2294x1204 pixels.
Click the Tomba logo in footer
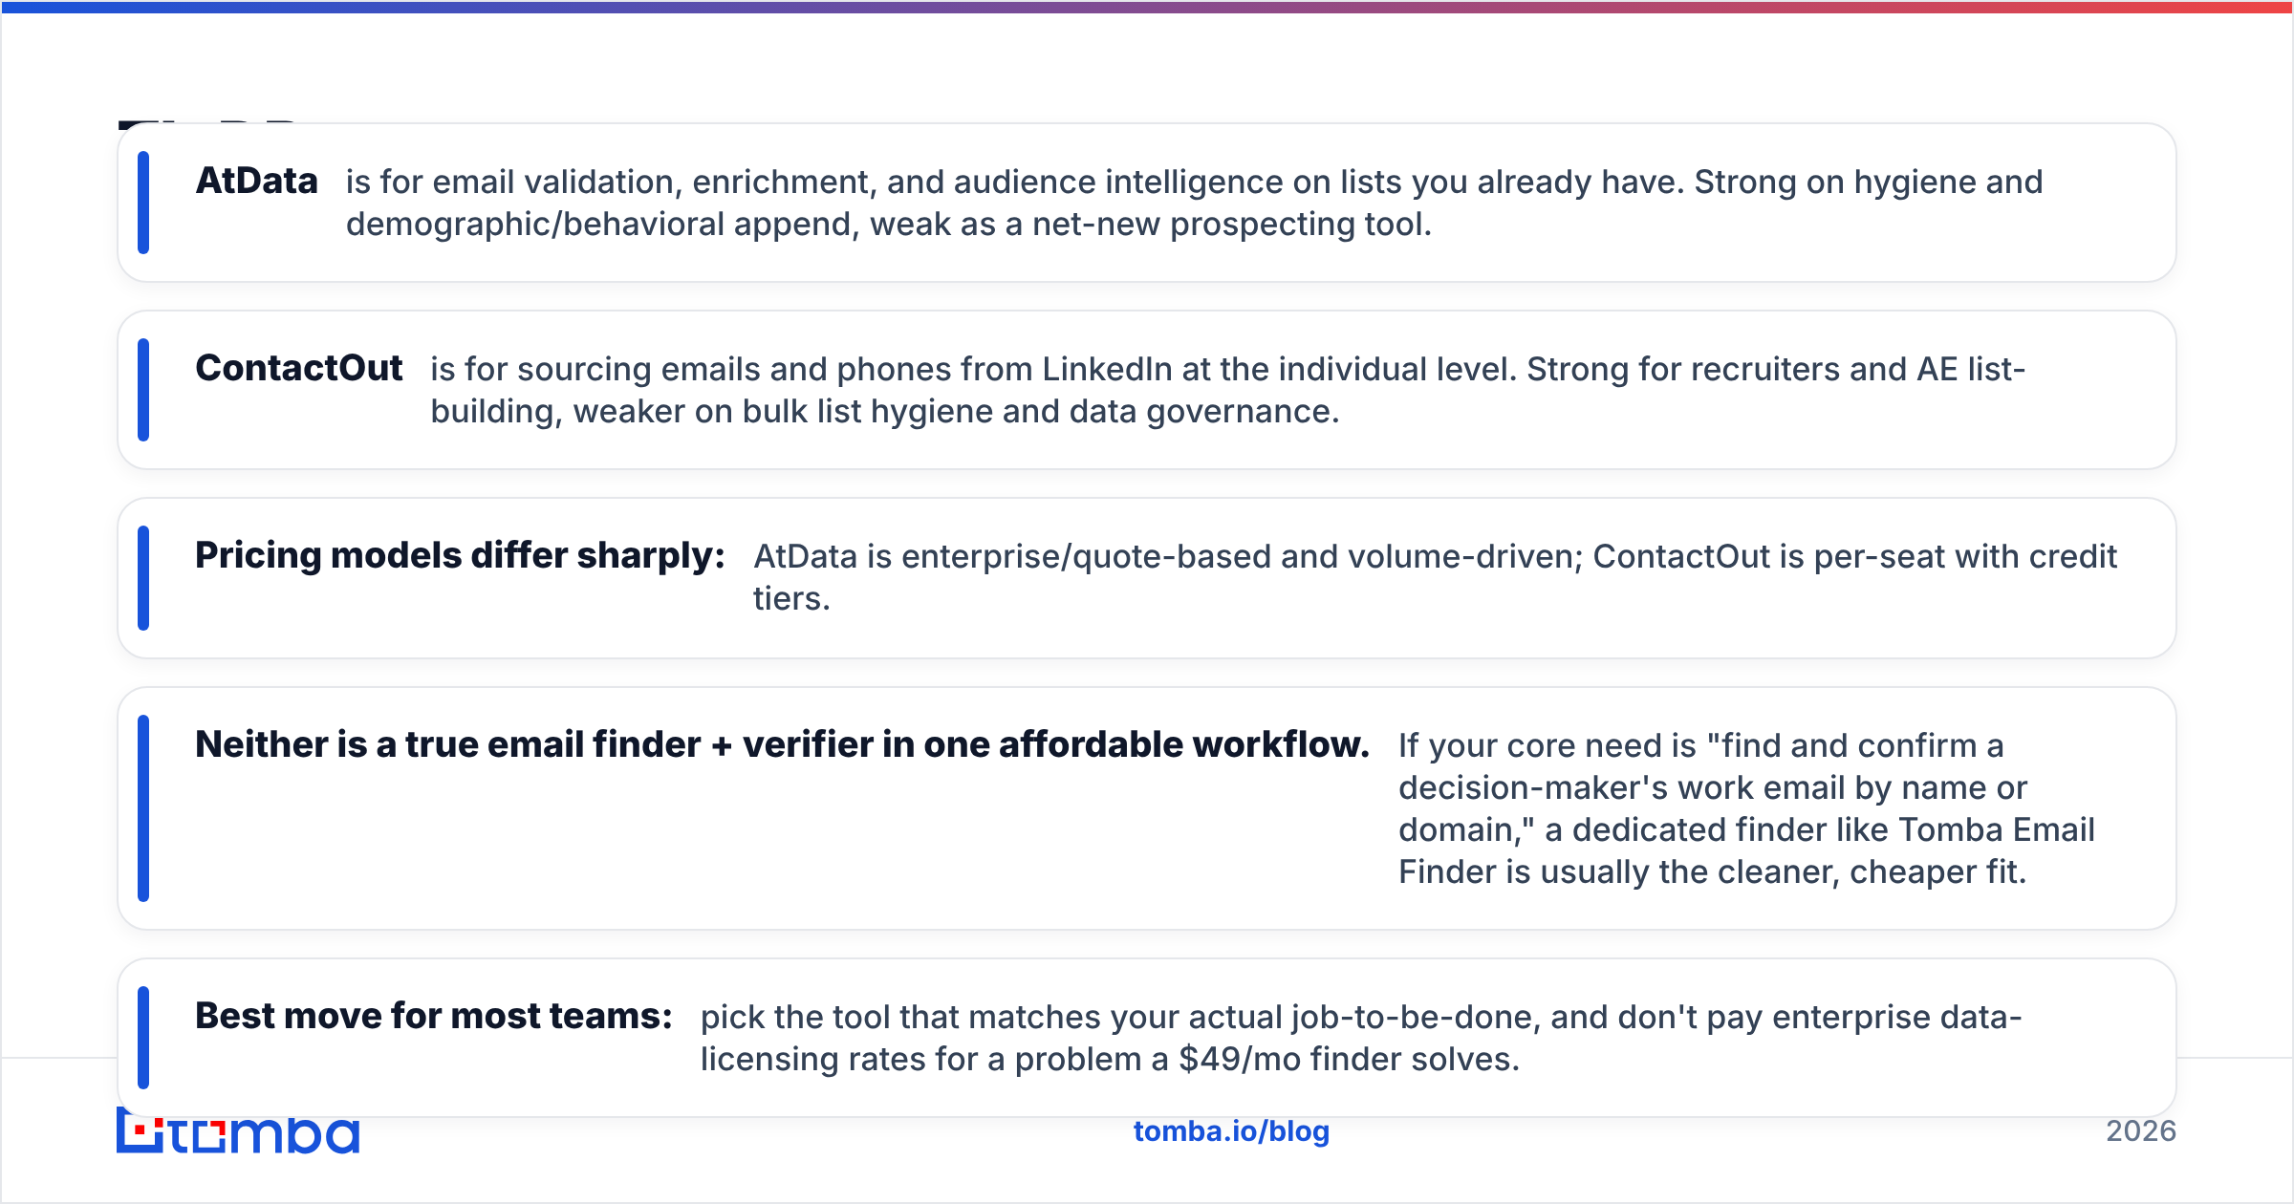(x=238, y=1133)
